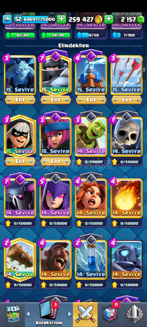This screenshot has height=327, width=147.
Task: Open the laurel sword events tab
Action: coord(135,314)
